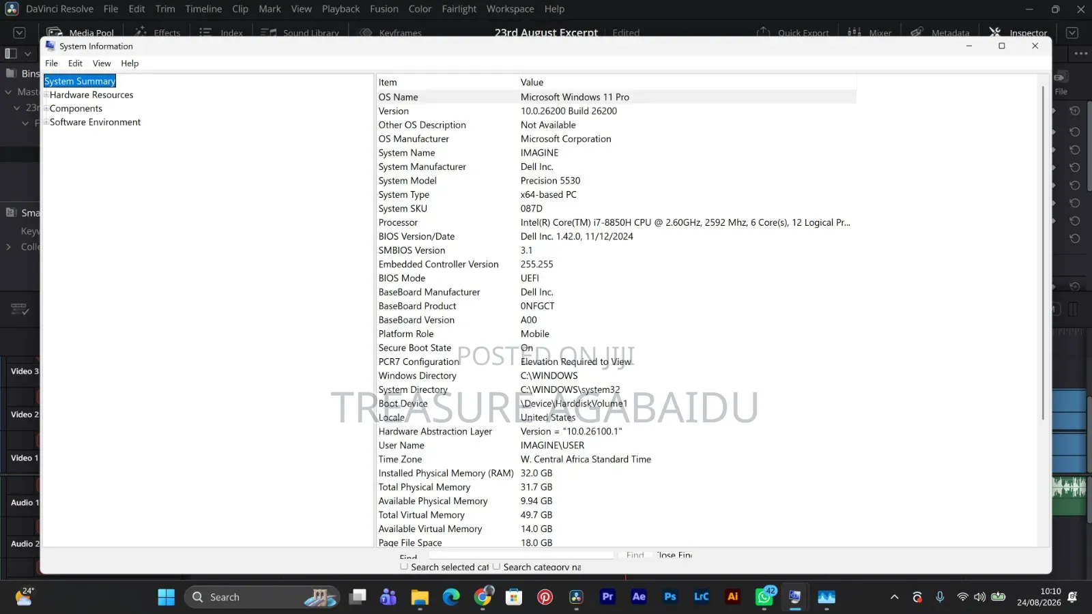Expand the Hardware Resources tree node
This screenshot has width=1092, height=614.
[46, 95]
